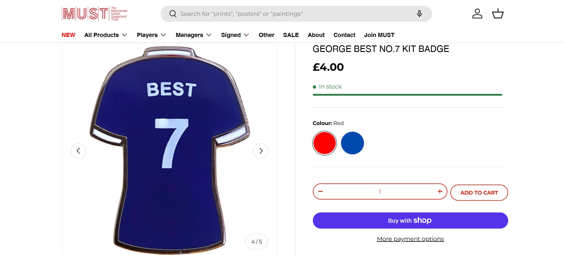Click the MUST logo

pyautogui.click(x=95, y=14)
